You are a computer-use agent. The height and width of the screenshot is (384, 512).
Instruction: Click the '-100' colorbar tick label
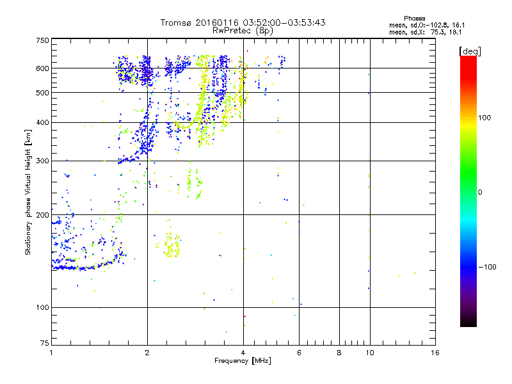point(487,267)
